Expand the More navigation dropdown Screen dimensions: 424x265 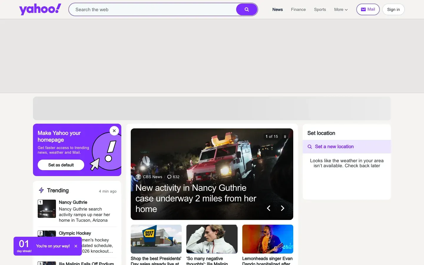[x=340, y=9]
